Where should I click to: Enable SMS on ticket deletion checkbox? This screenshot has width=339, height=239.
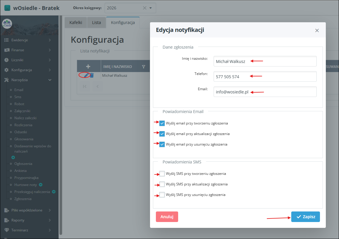coord(162,195)
